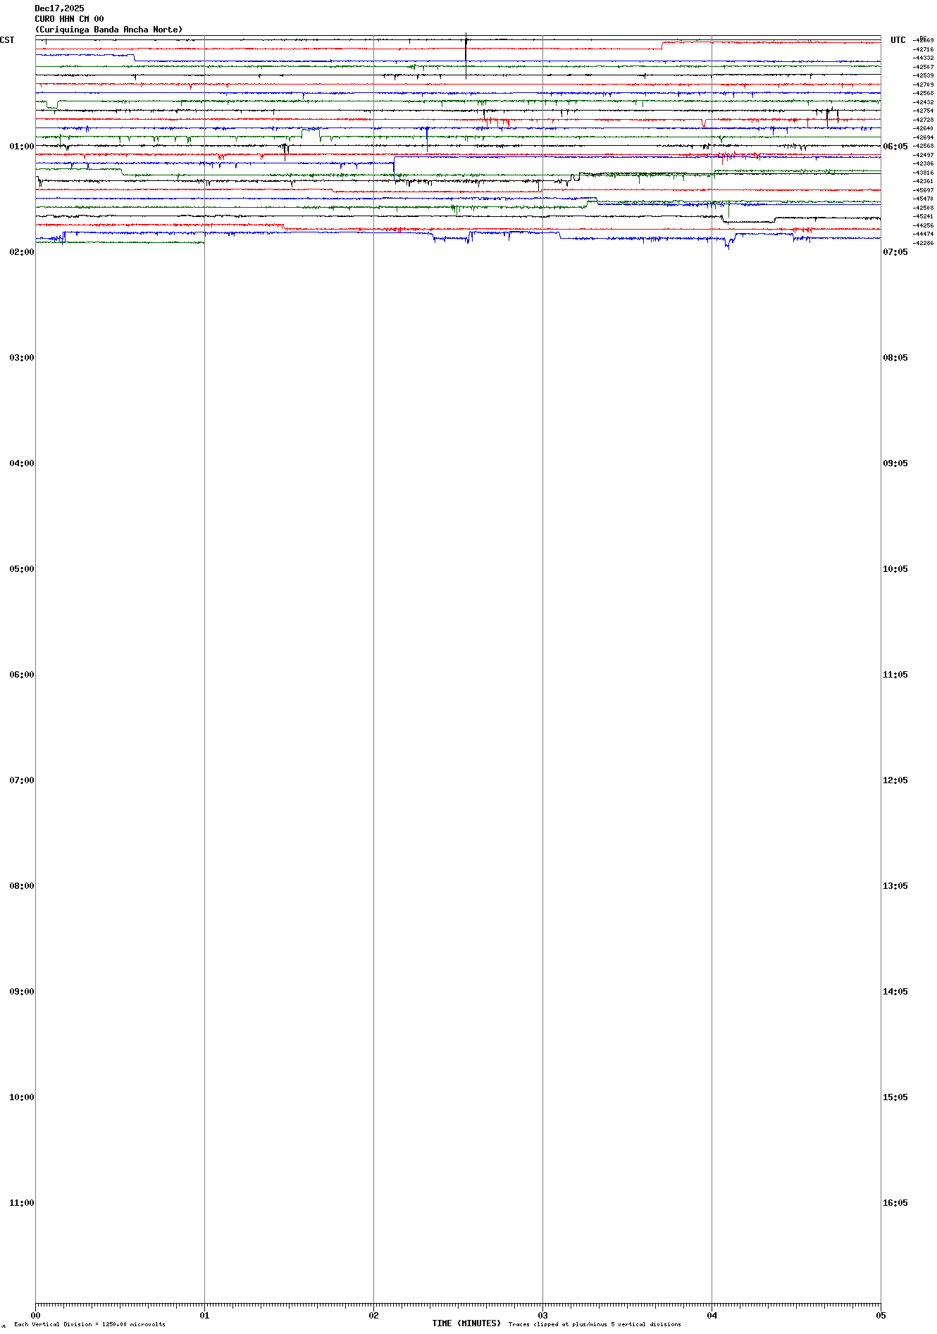937x1334 pixels.
Task: Click the 00 minute tick on x-axis
Action: [x=35, y=1315]
